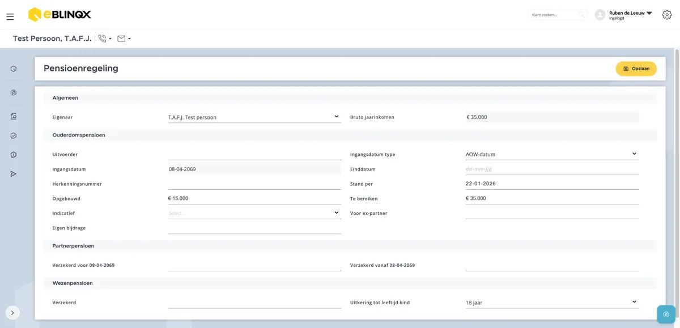680x328 pixels.
Task: Click the Opgebouwd amount field
Action: pyautogui.click(x=254, y=198)
